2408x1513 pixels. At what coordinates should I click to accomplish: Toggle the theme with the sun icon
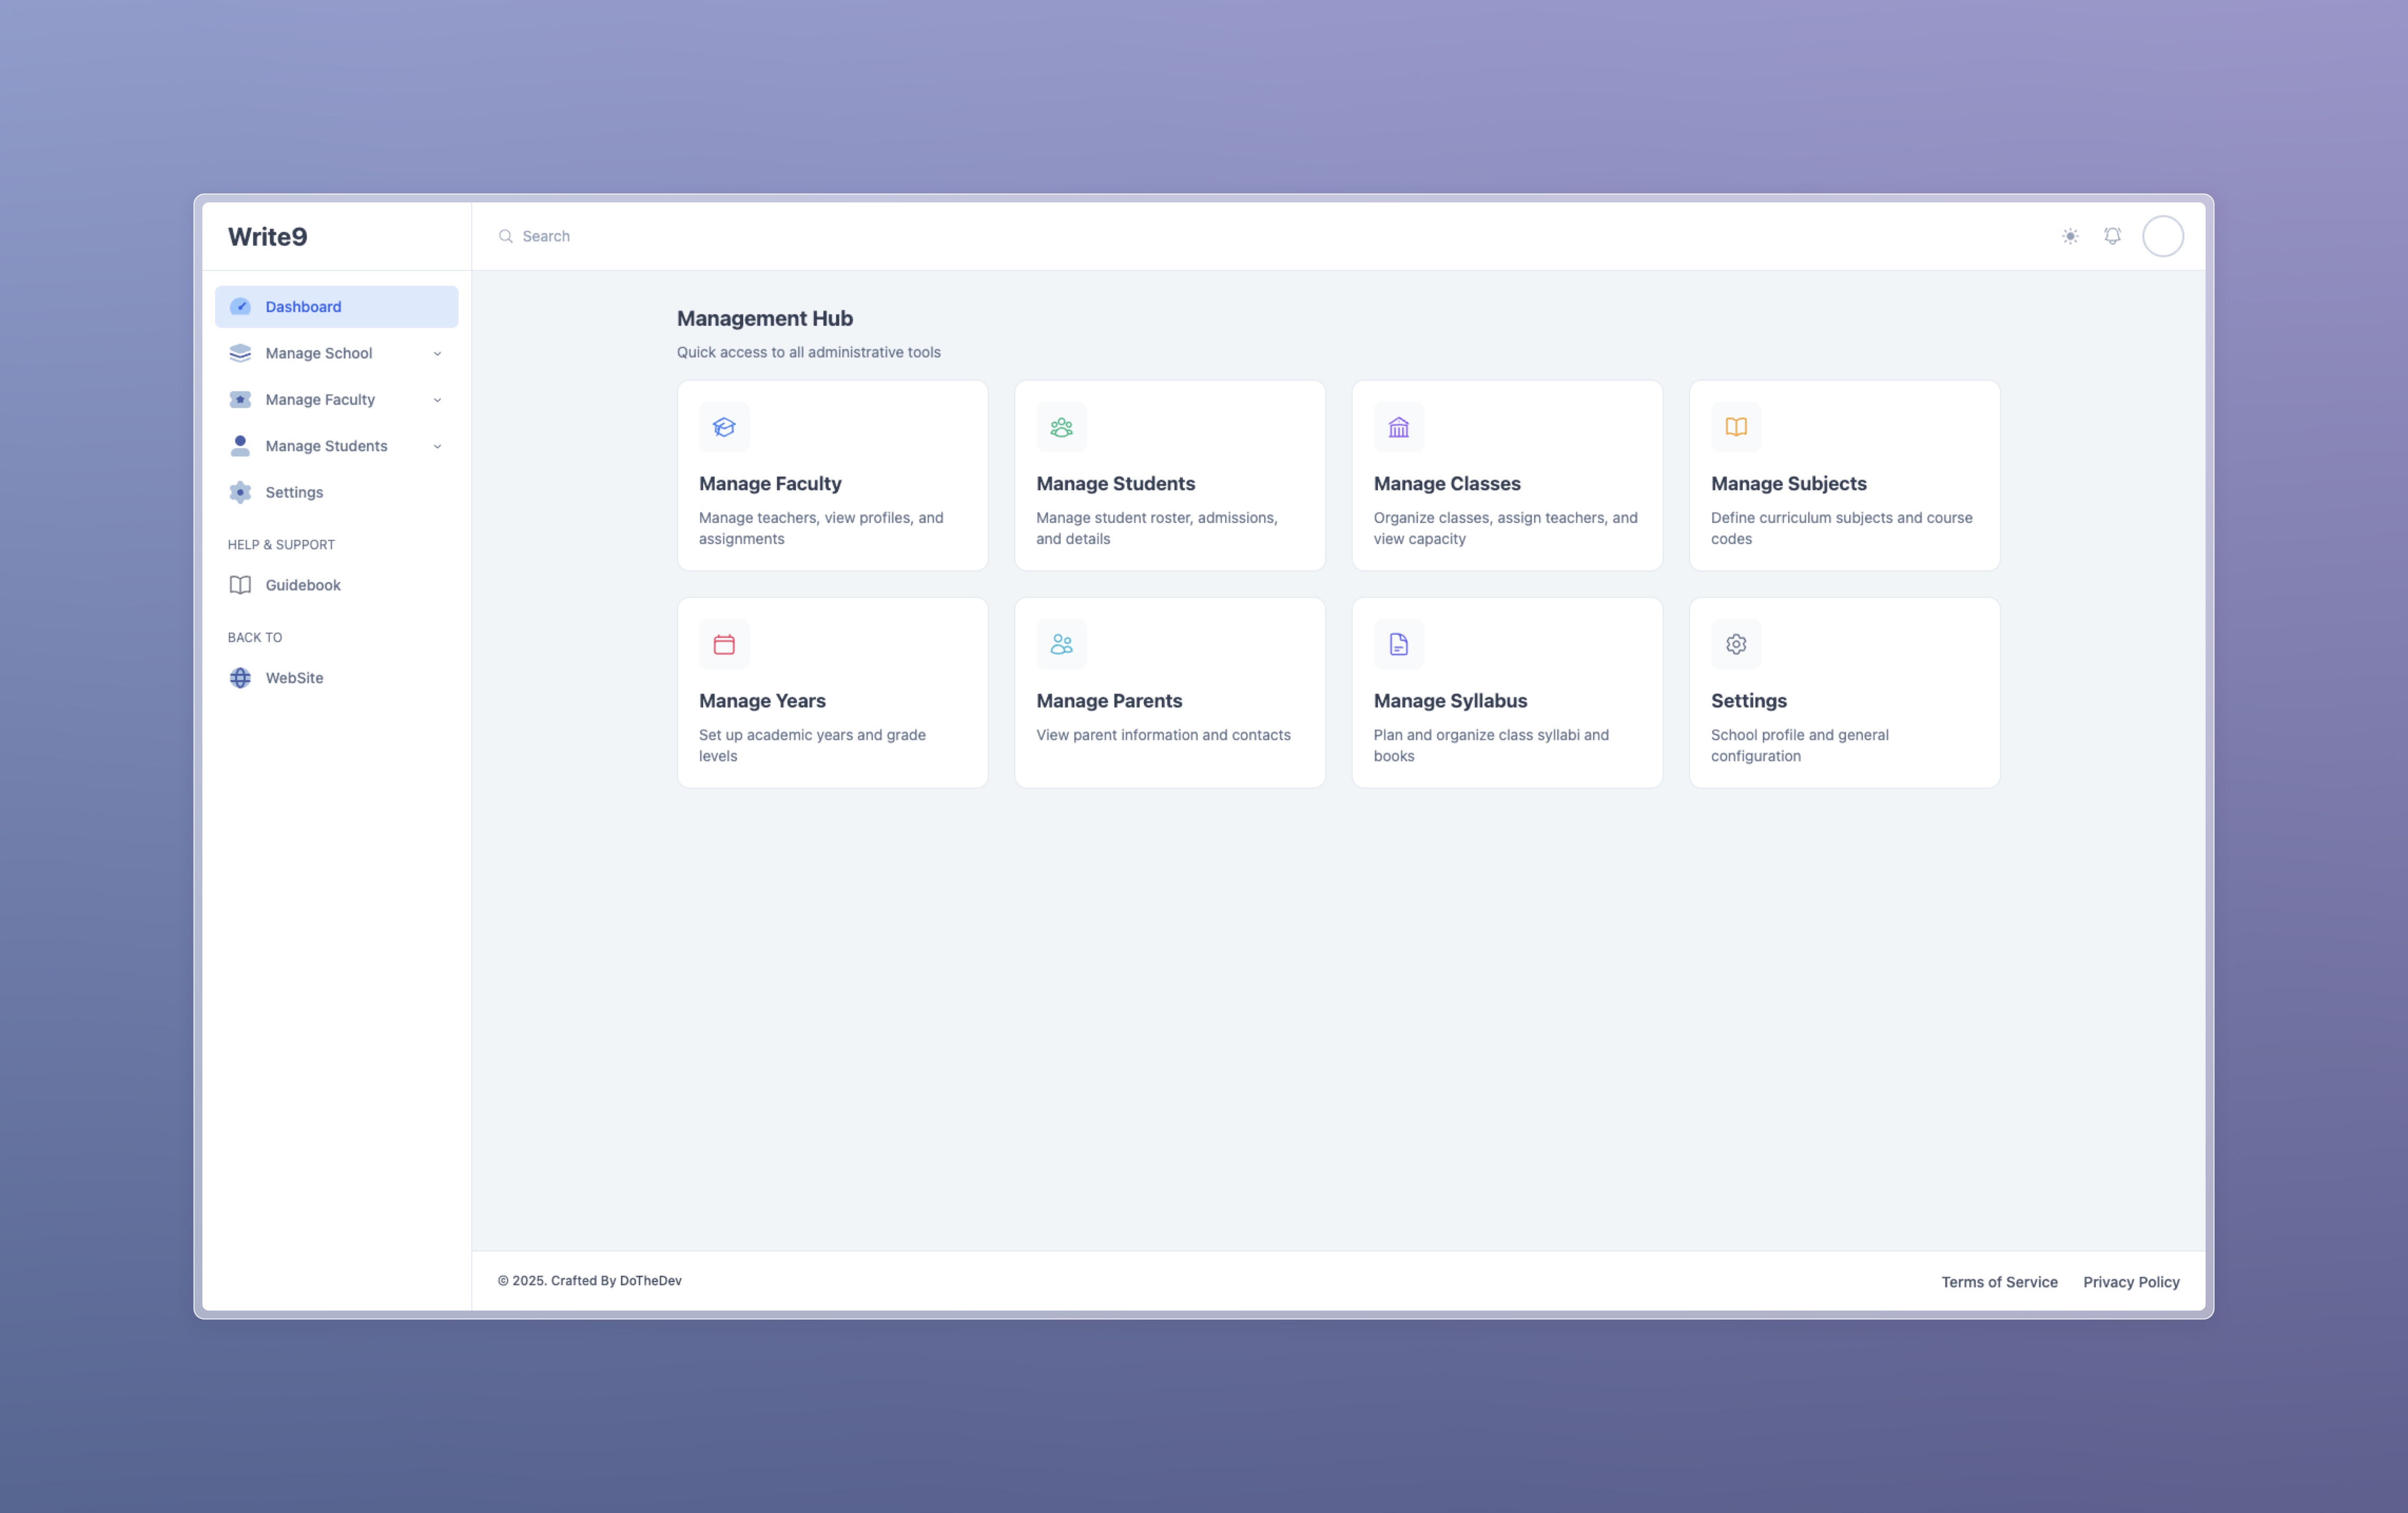tap(2069, 236)
